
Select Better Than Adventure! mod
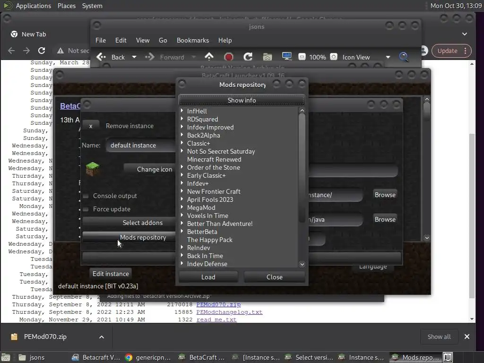pos(220,224)
